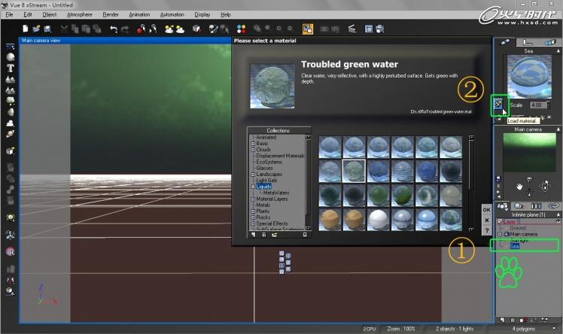Click the delete collection icon below Collections list

[x=264, y=235]
